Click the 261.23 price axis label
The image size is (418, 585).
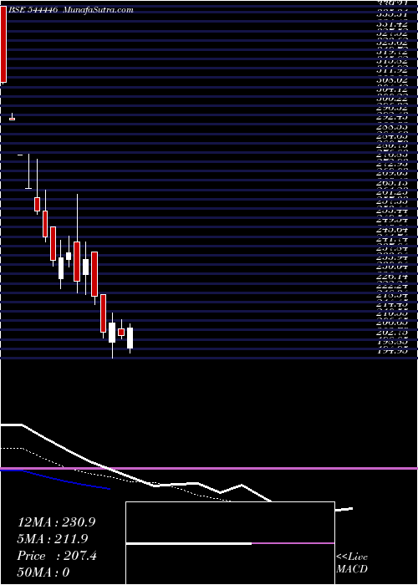tap(392, 192)
